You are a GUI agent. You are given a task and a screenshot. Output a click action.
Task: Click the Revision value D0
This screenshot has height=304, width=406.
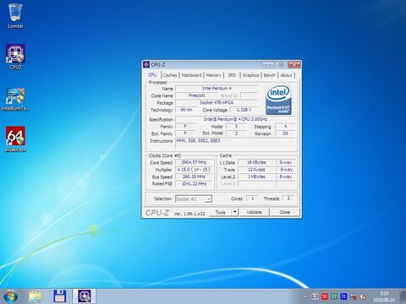[285, 133]
